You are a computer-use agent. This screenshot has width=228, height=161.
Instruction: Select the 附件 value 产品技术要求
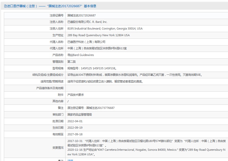(76, 94)
